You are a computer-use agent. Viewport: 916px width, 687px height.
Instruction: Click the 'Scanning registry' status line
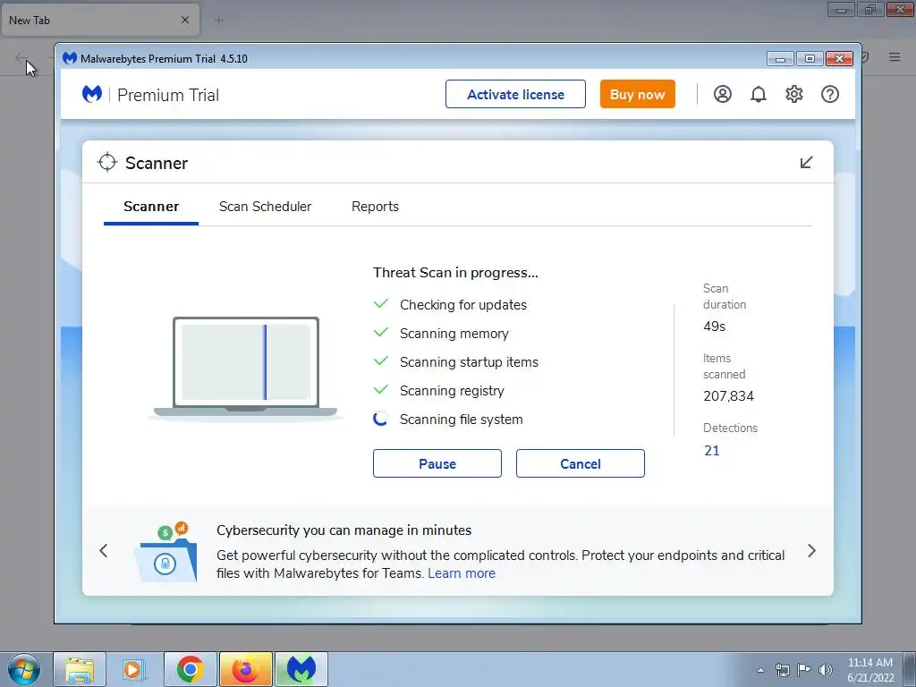pyautogui.click(x=452, y=391)
